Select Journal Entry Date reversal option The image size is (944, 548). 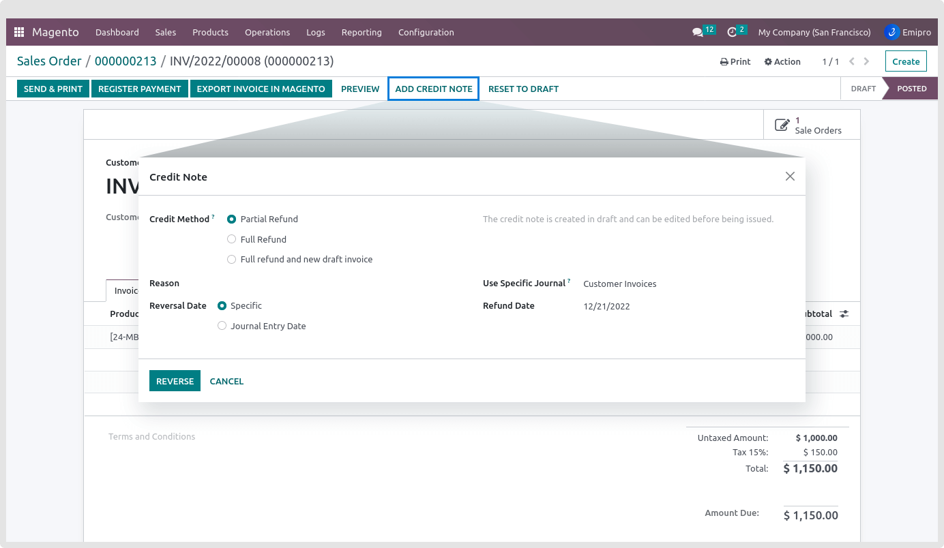coord(222,326)
